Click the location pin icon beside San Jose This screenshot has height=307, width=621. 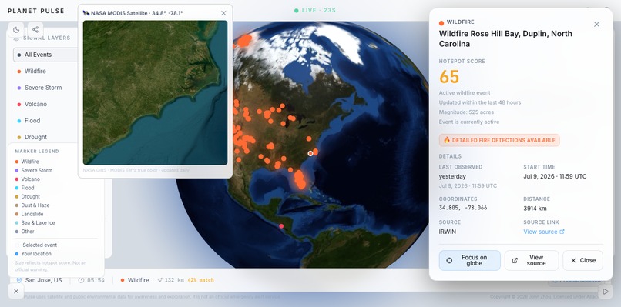tap(18, 280)
